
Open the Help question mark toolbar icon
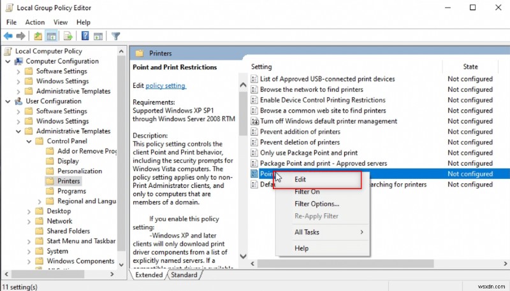pyautogui.click(x=85, y=36)
